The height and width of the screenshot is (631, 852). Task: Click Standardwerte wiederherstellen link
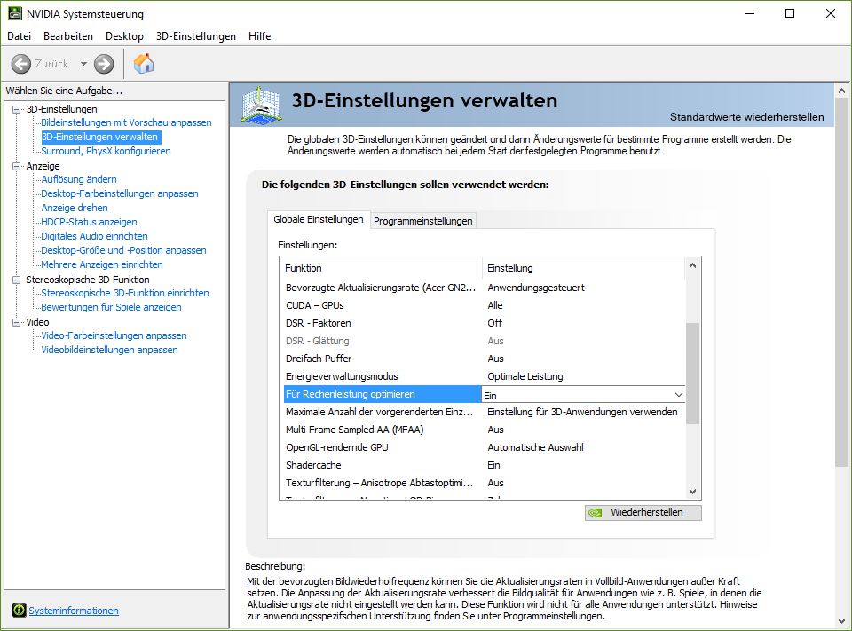[746, 117]
